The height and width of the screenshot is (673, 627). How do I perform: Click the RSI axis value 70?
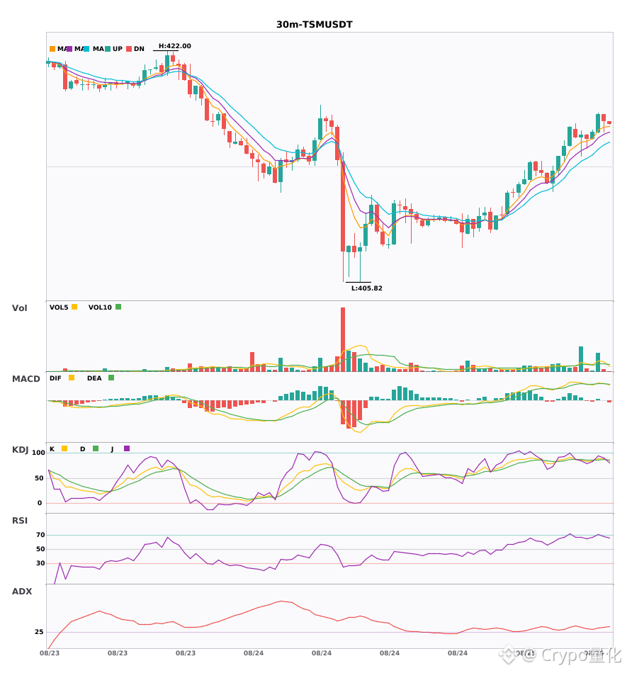tap(40, 535)
